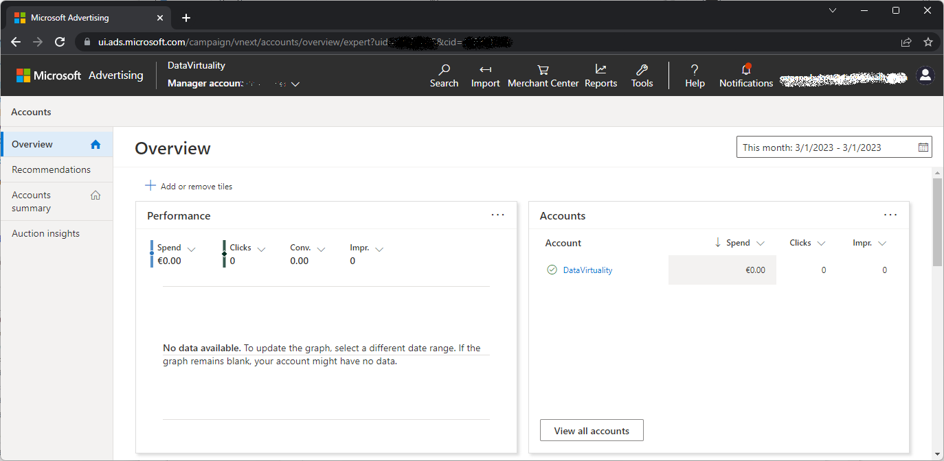Open user profile avatar icon
The image size is (944, 461).
[925, 75]
